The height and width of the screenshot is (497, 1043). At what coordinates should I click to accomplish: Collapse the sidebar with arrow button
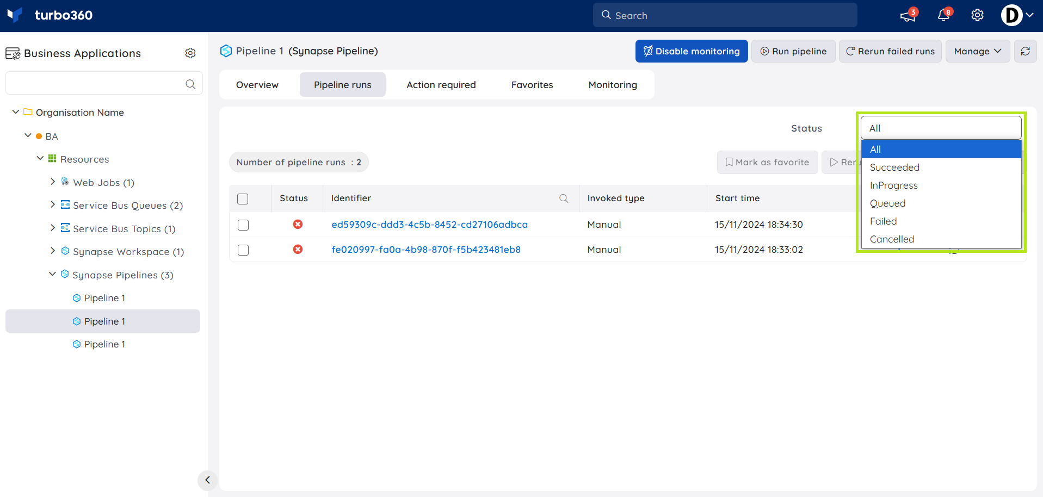[207, 480]
